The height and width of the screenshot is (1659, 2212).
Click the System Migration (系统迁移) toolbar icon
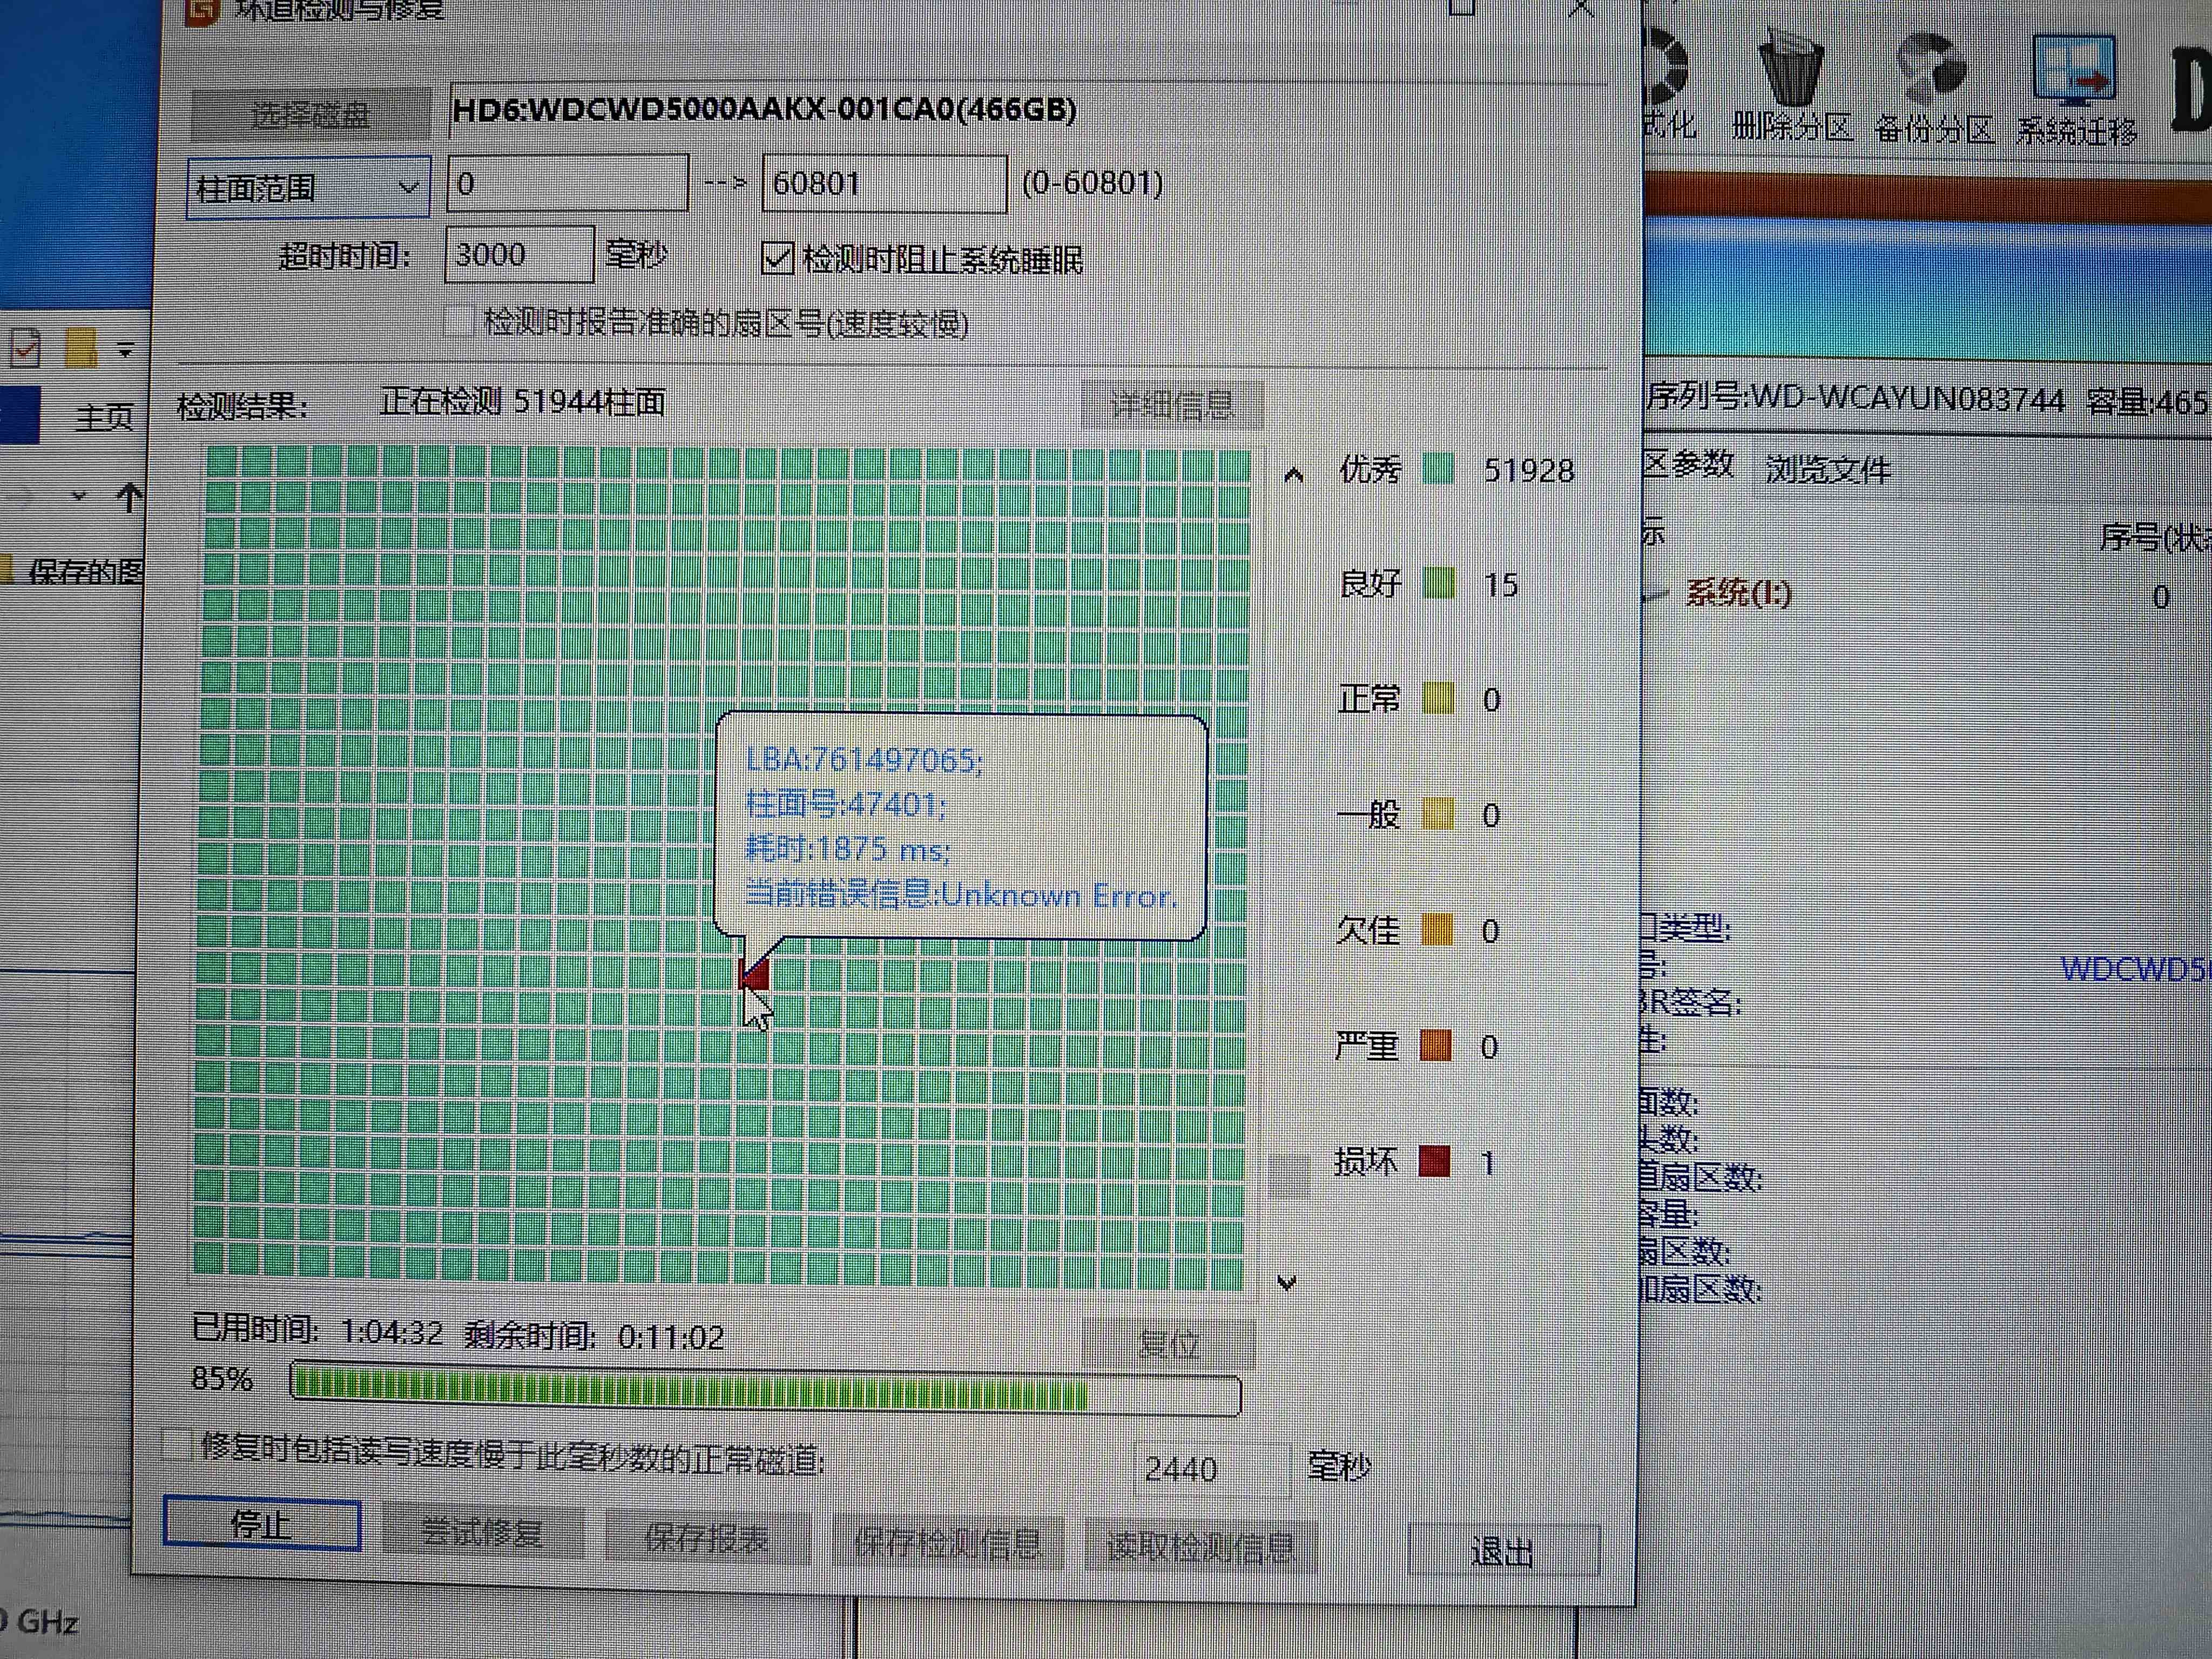coord(2075,90)
